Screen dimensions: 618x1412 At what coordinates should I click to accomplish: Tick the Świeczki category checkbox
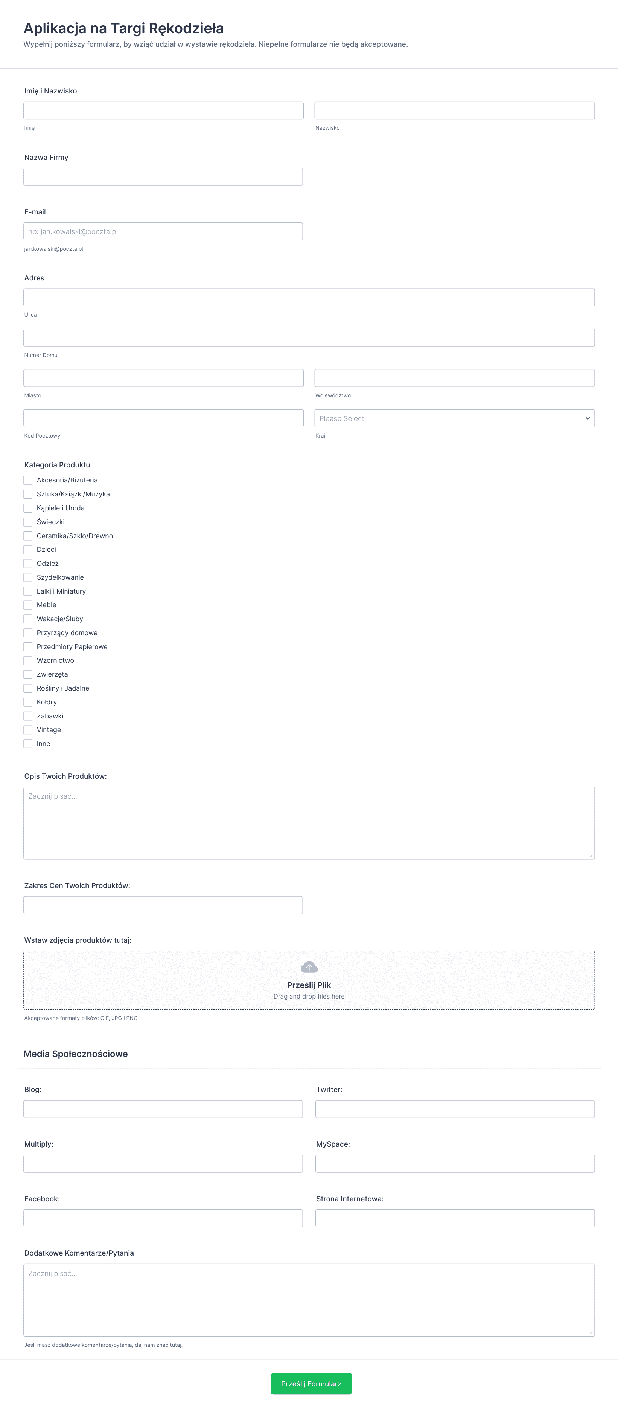pos(28,522)
